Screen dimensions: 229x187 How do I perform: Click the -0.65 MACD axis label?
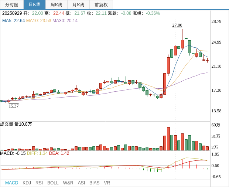(x=216, y=177)
